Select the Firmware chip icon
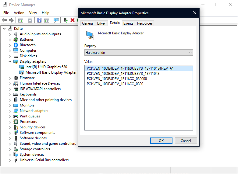 coord(16,78)
